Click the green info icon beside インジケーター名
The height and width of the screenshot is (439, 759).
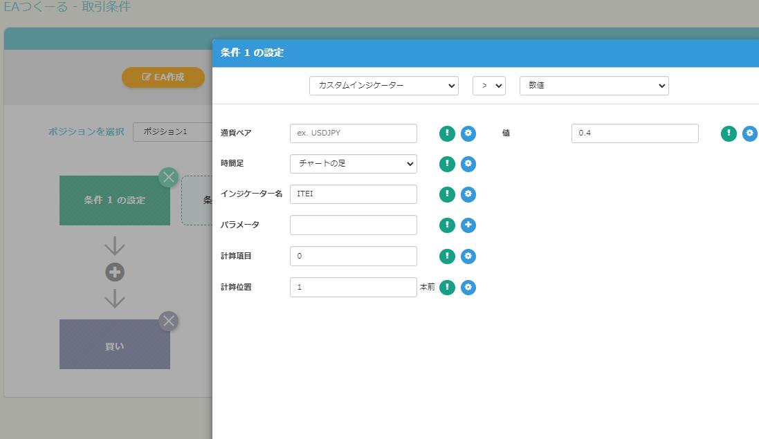coord(447,194)
